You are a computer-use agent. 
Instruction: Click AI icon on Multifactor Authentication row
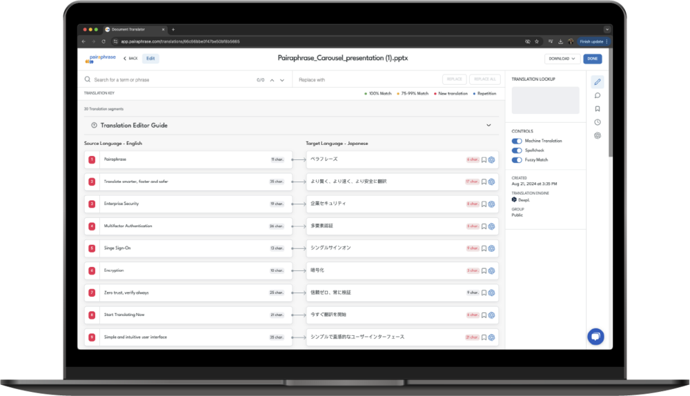pos(491,226)
